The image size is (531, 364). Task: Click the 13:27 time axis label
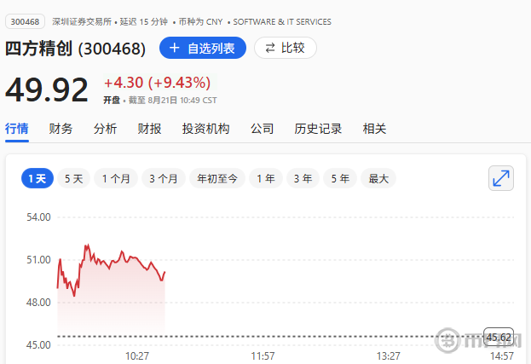(x=389, y=355)
